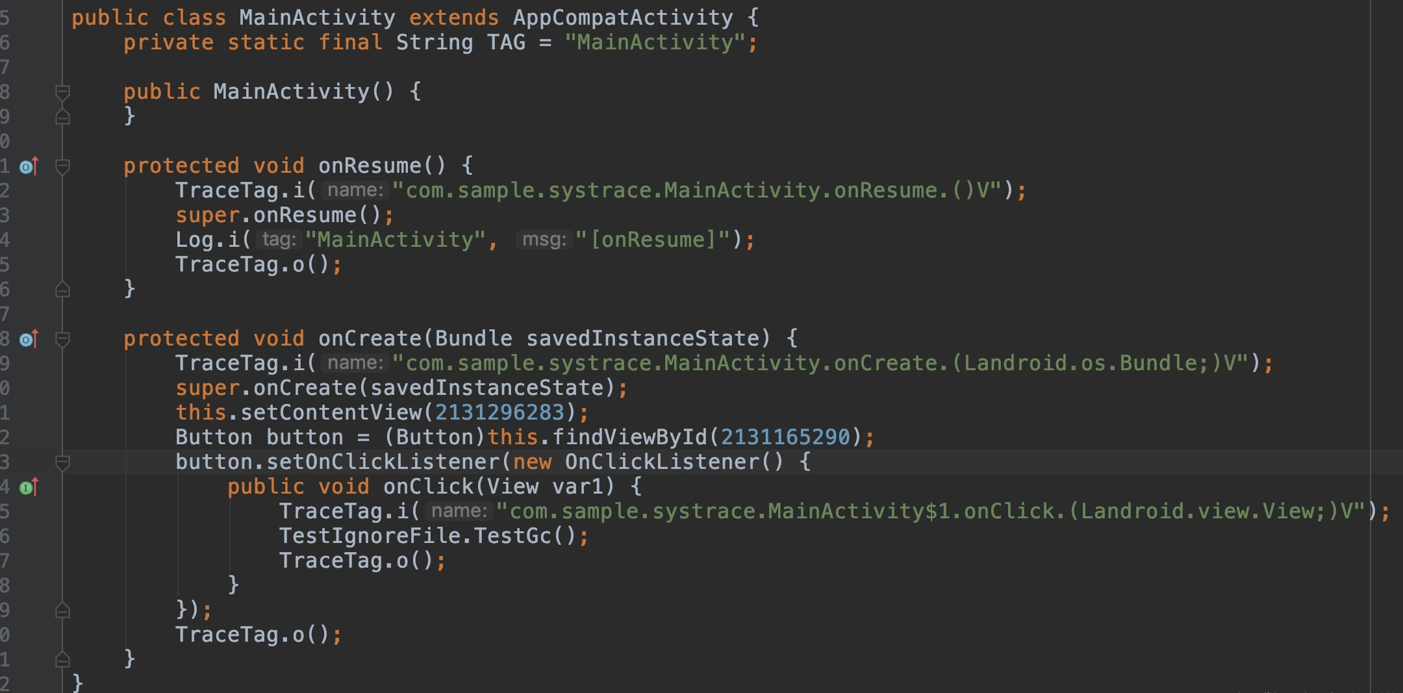The width and height of the screenshot is (1403, 693).
Task: Click the resource id 2131296283 in setContentView
Action: tap(499, 412)
